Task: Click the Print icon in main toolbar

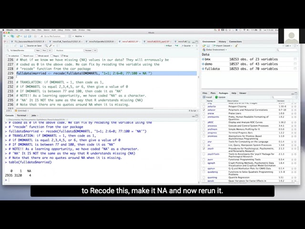Action: 35,36
